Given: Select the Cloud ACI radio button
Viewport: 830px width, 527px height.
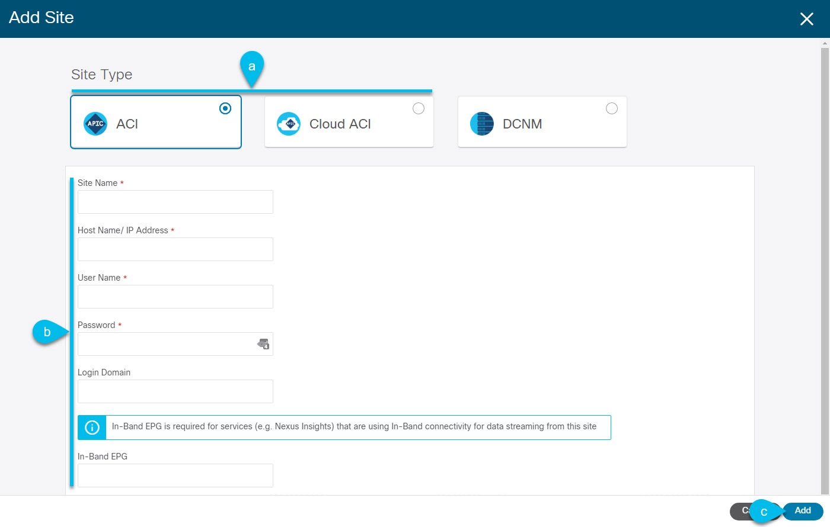Looking at the screenshot, I should (x=419, y=108).
